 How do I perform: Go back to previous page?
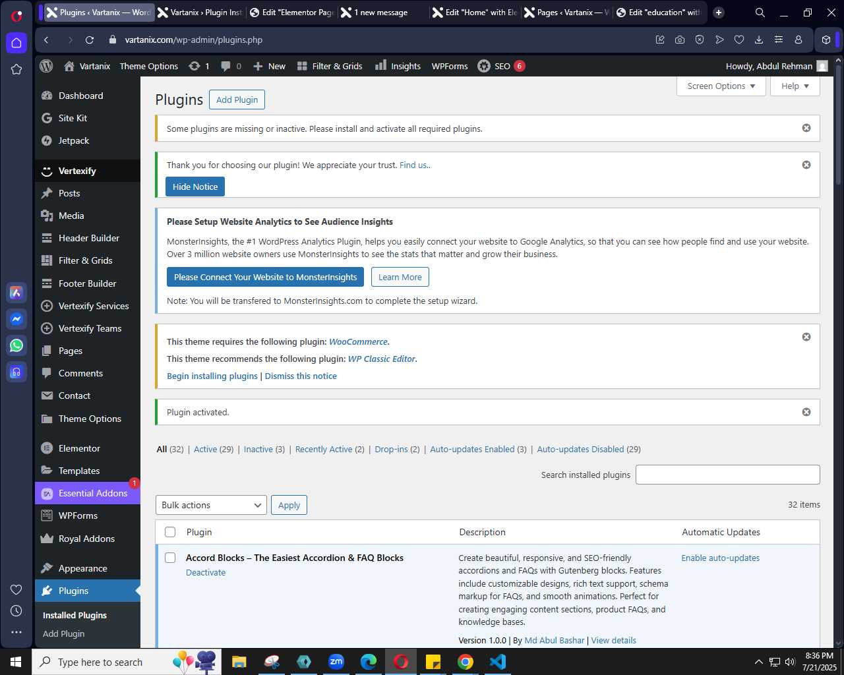tap(46, 40)
